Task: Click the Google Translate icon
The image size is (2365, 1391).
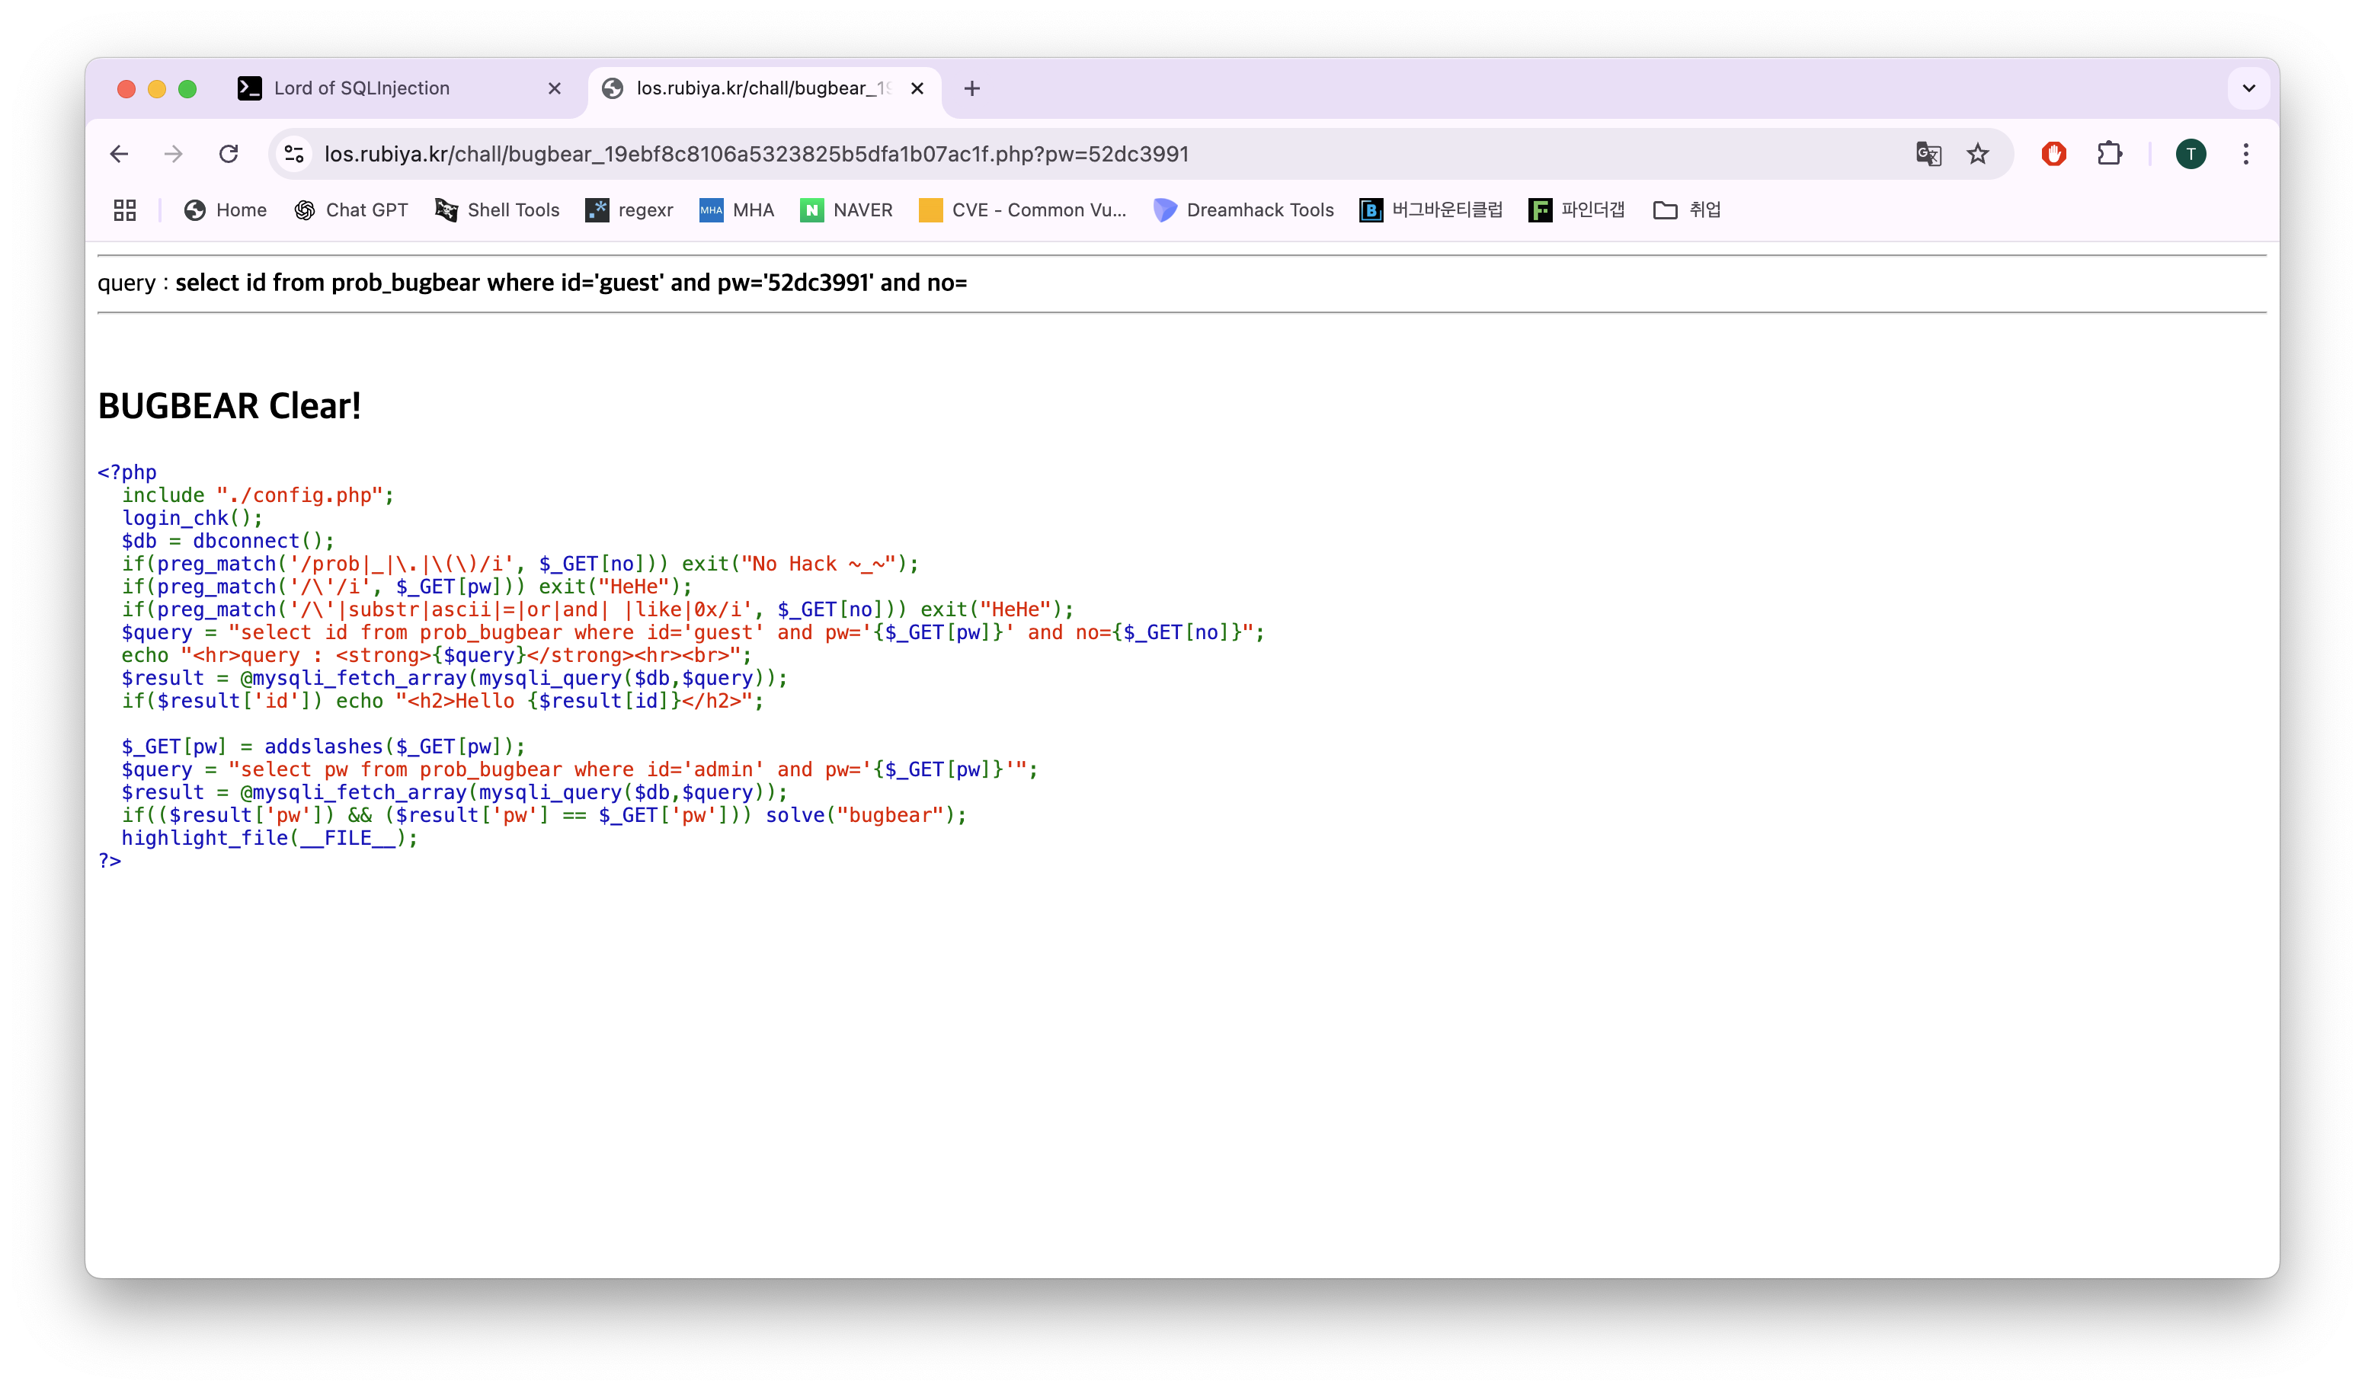Action: point(1928,154)
